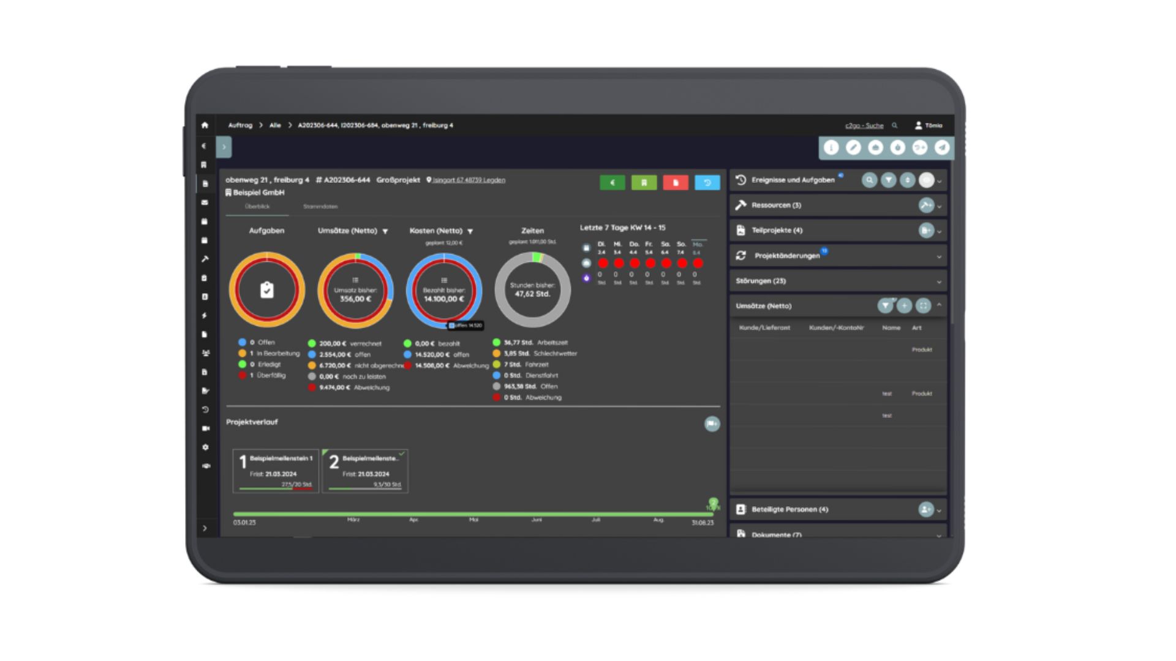Click the pencil edit icon in top toolbar
This screenshot has width=1176, height=661.
coord(853,148)
